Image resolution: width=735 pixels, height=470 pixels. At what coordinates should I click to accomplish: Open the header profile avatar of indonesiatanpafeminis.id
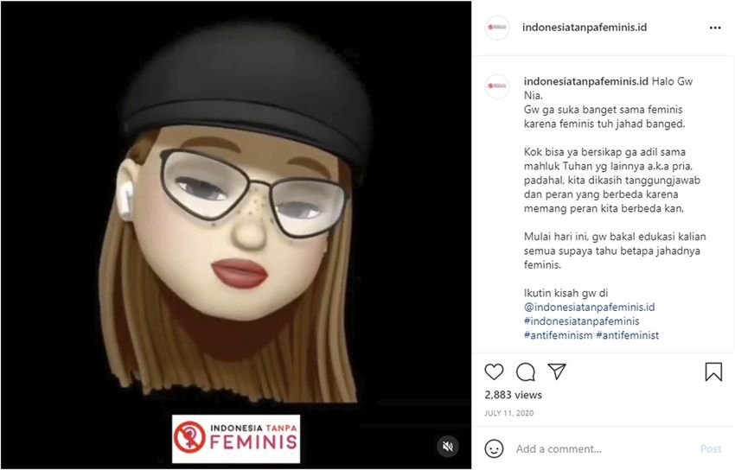497,28
